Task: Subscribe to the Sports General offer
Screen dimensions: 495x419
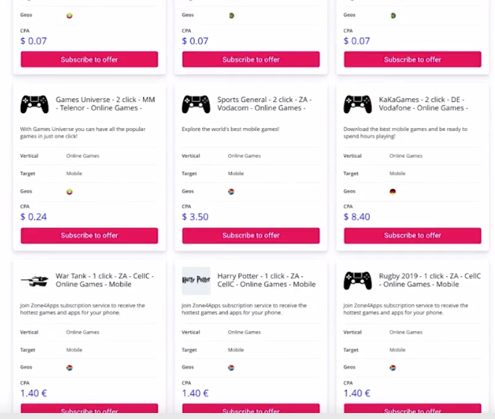Action: coord(251,235)
